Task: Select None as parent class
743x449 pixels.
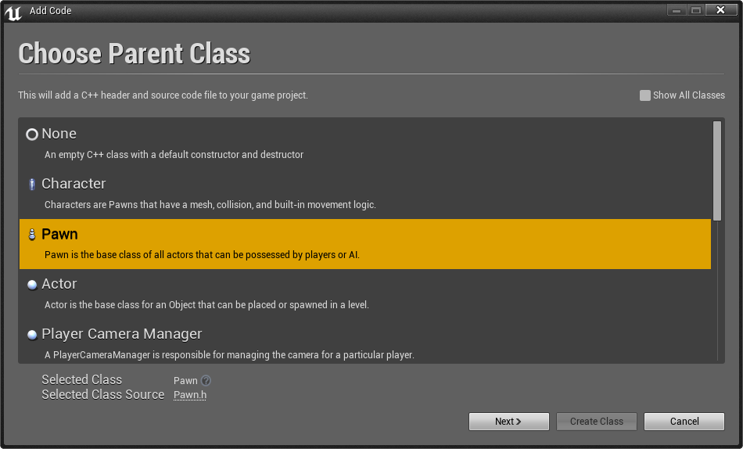Action: pos(365,144)
